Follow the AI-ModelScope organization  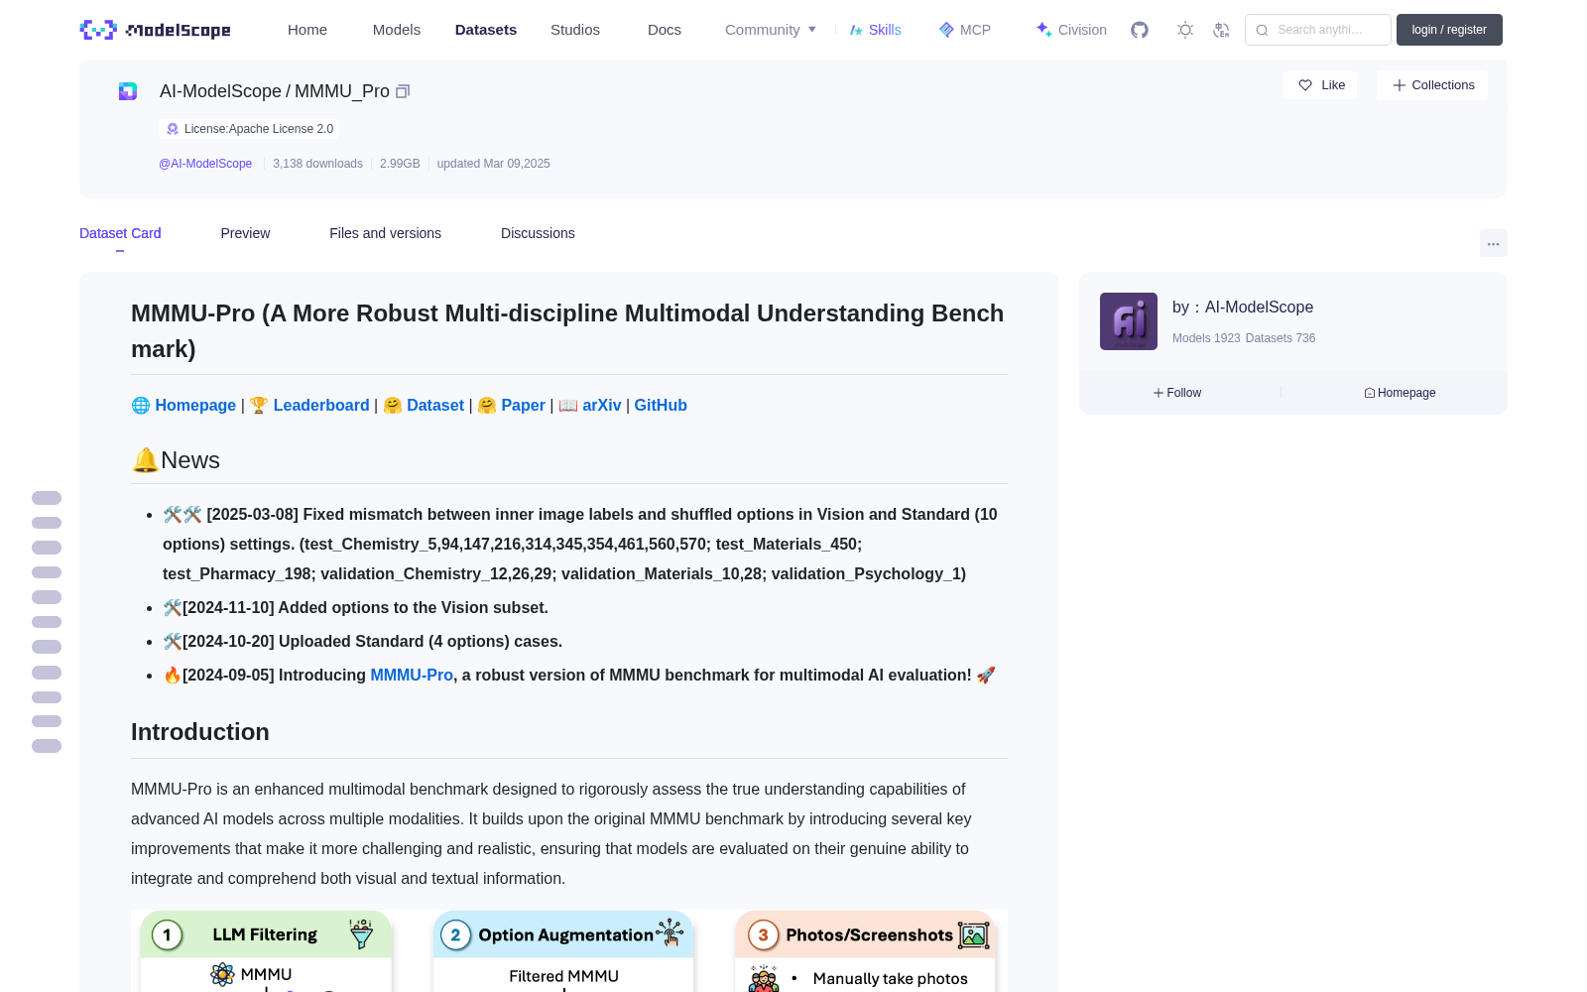tap(1177, 393)
